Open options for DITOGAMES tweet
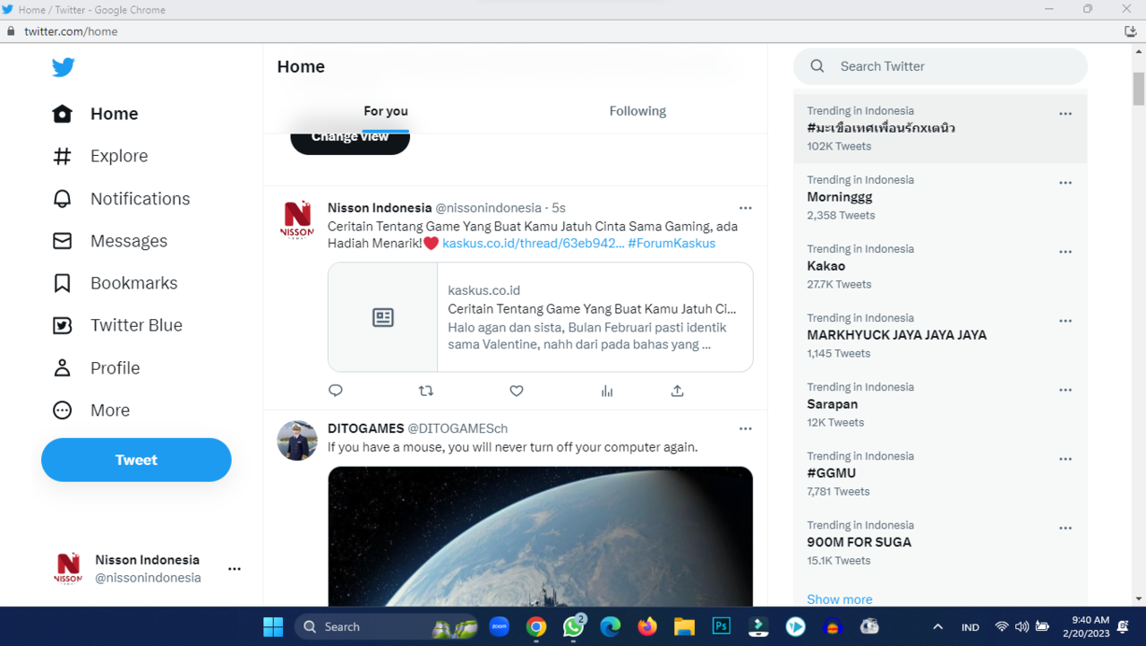The width and height of the screenshot is (1146, 646). [x=745, y=429]
